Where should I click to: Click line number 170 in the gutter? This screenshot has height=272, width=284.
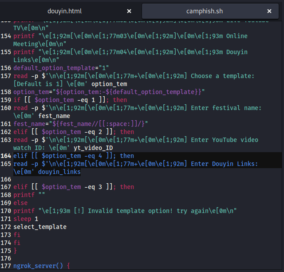coord(6,211)
